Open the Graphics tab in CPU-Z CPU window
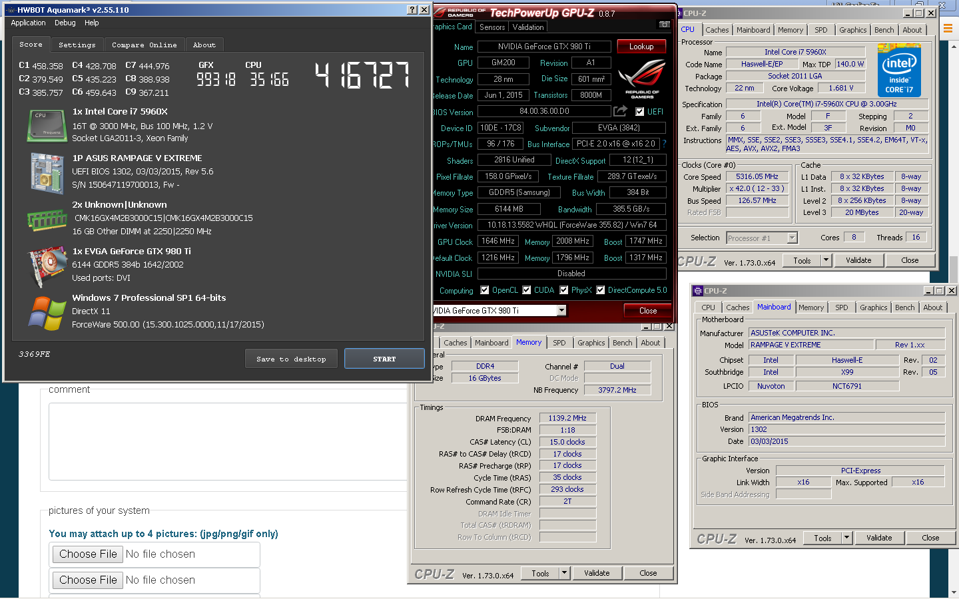Screen dimensions: 959x599 (x=852, y=30)
